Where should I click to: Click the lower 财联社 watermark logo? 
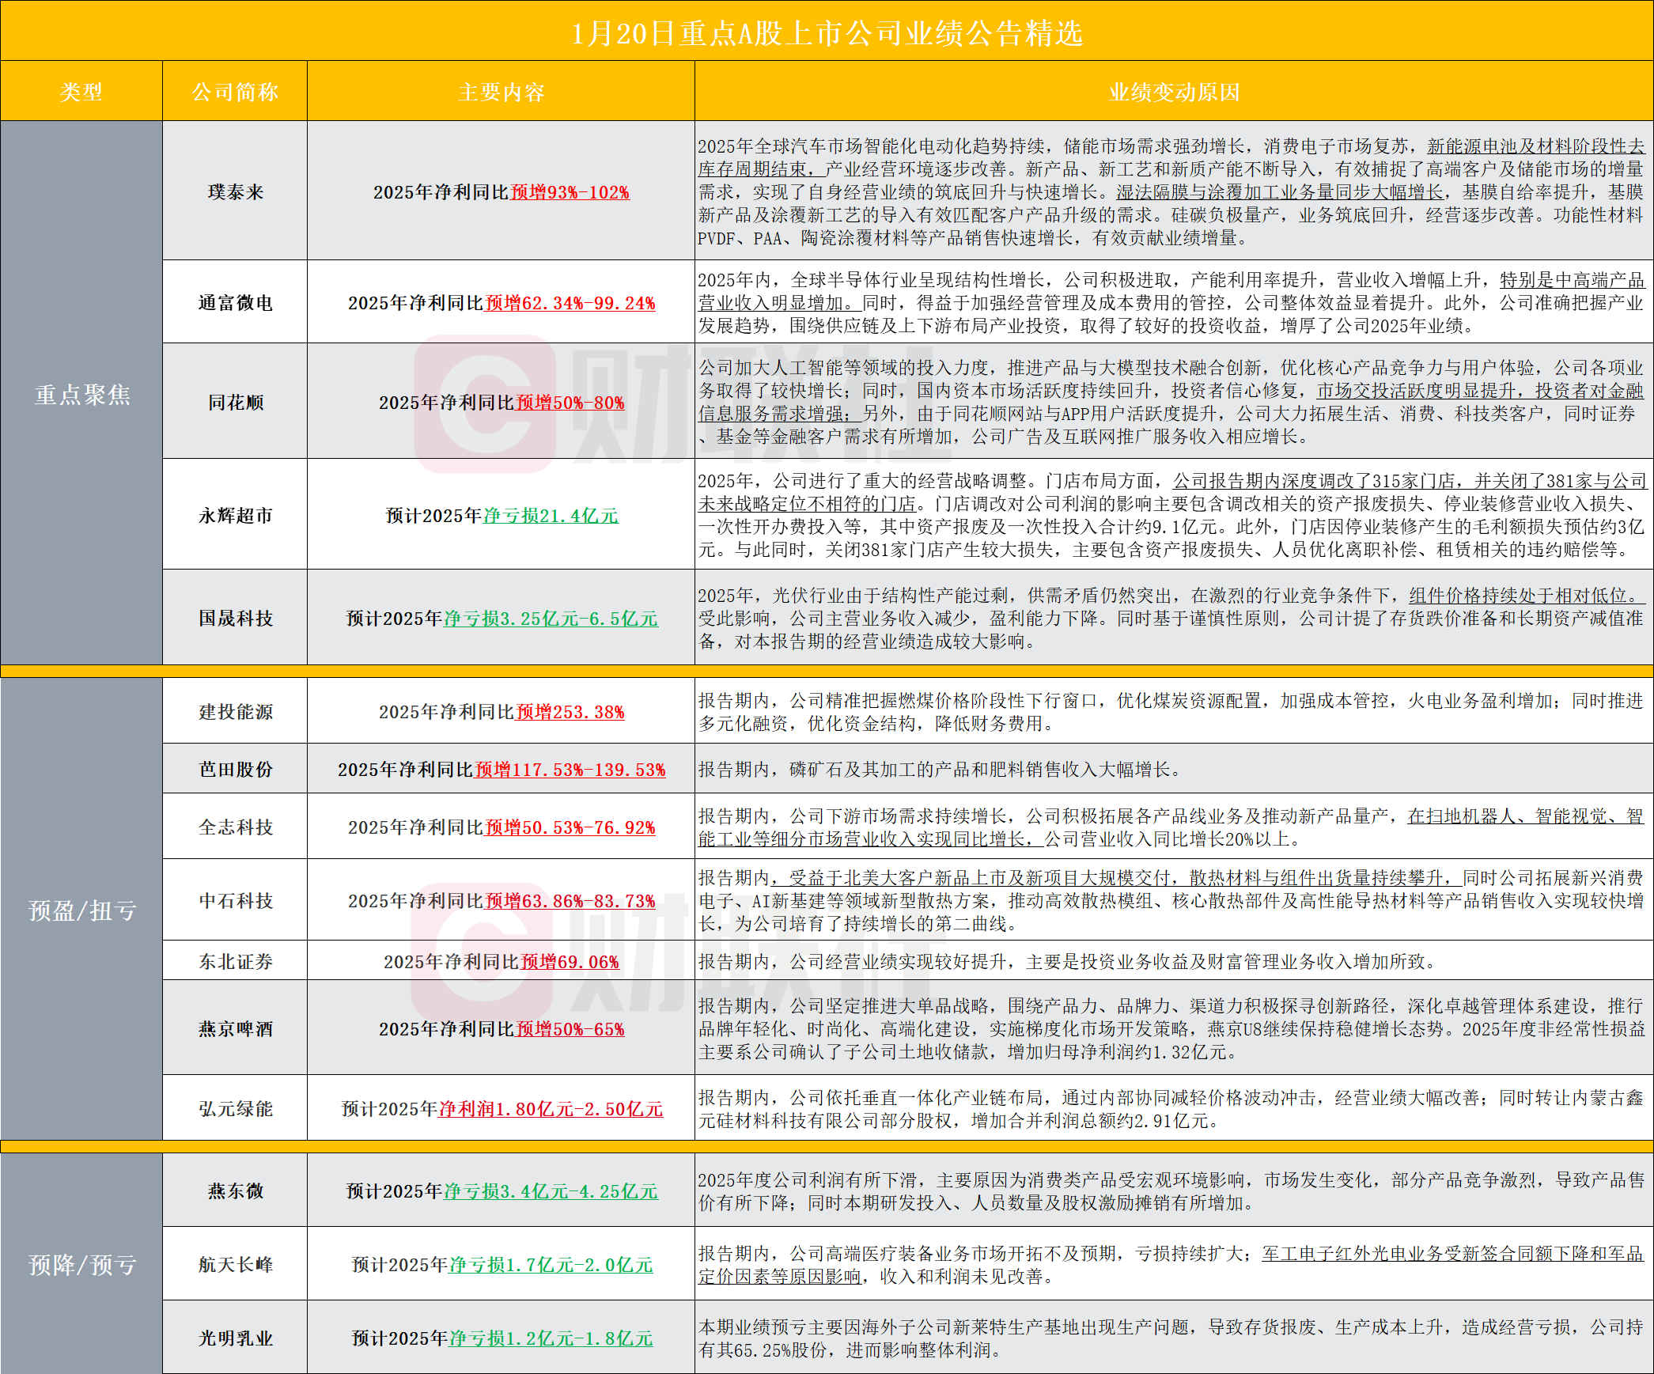(x=481, y=953)
